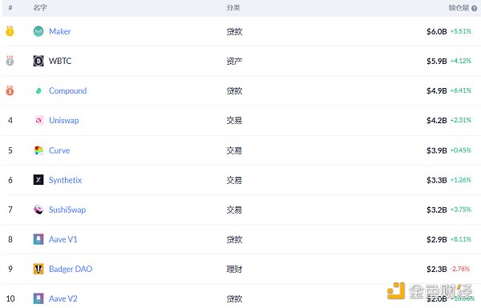Click the locked value help question icon
The image size is (481, 308).
pos(475,8)
